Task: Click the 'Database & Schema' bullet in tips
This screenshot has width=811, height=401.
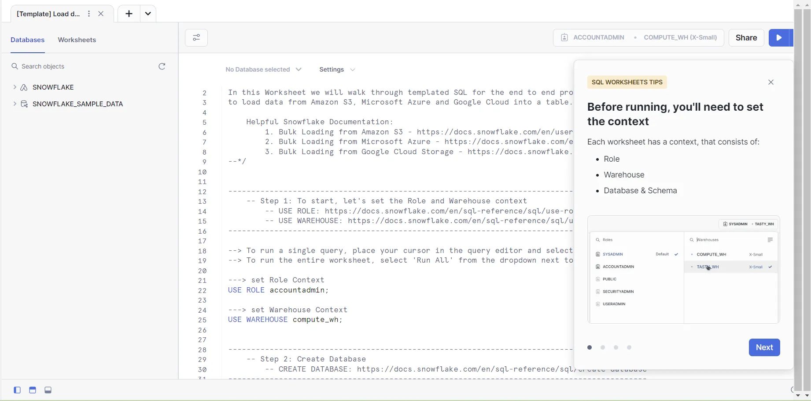Action: (x=641, y=191)
